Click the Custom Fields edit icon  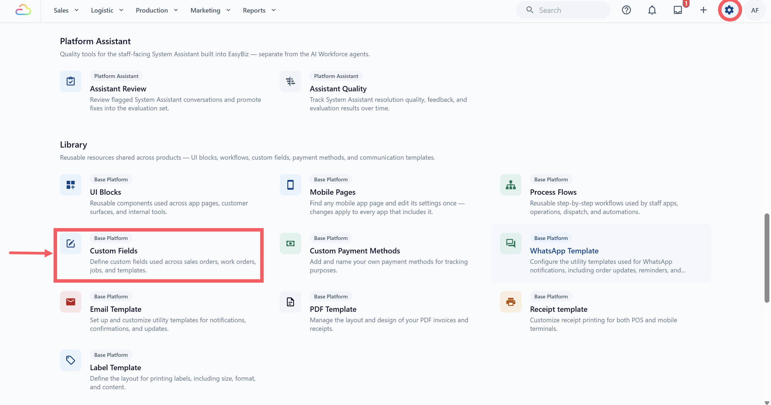(71, 243)
